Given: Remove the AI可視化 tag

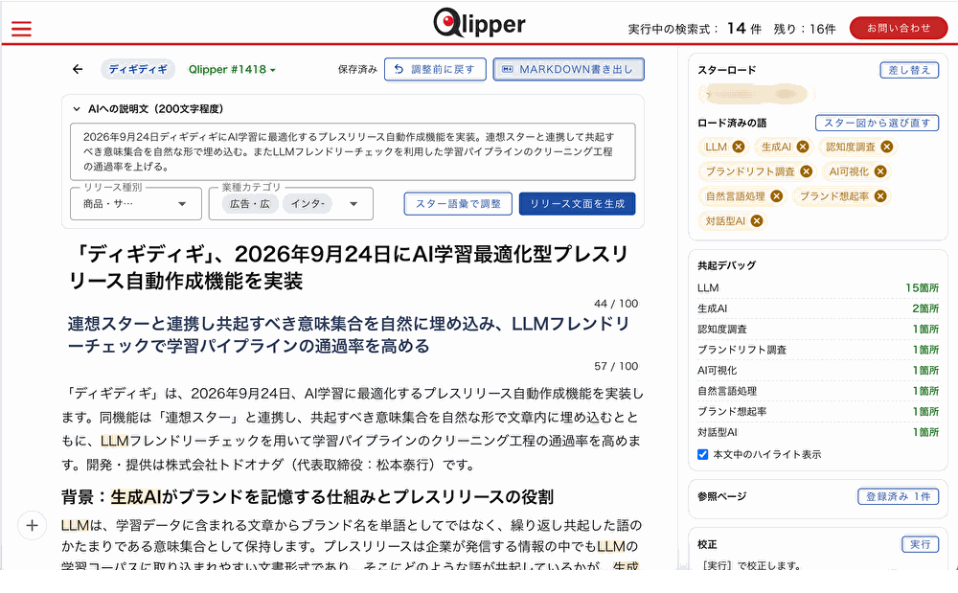Looking at the screenshot, I should (x=879, y=171).
